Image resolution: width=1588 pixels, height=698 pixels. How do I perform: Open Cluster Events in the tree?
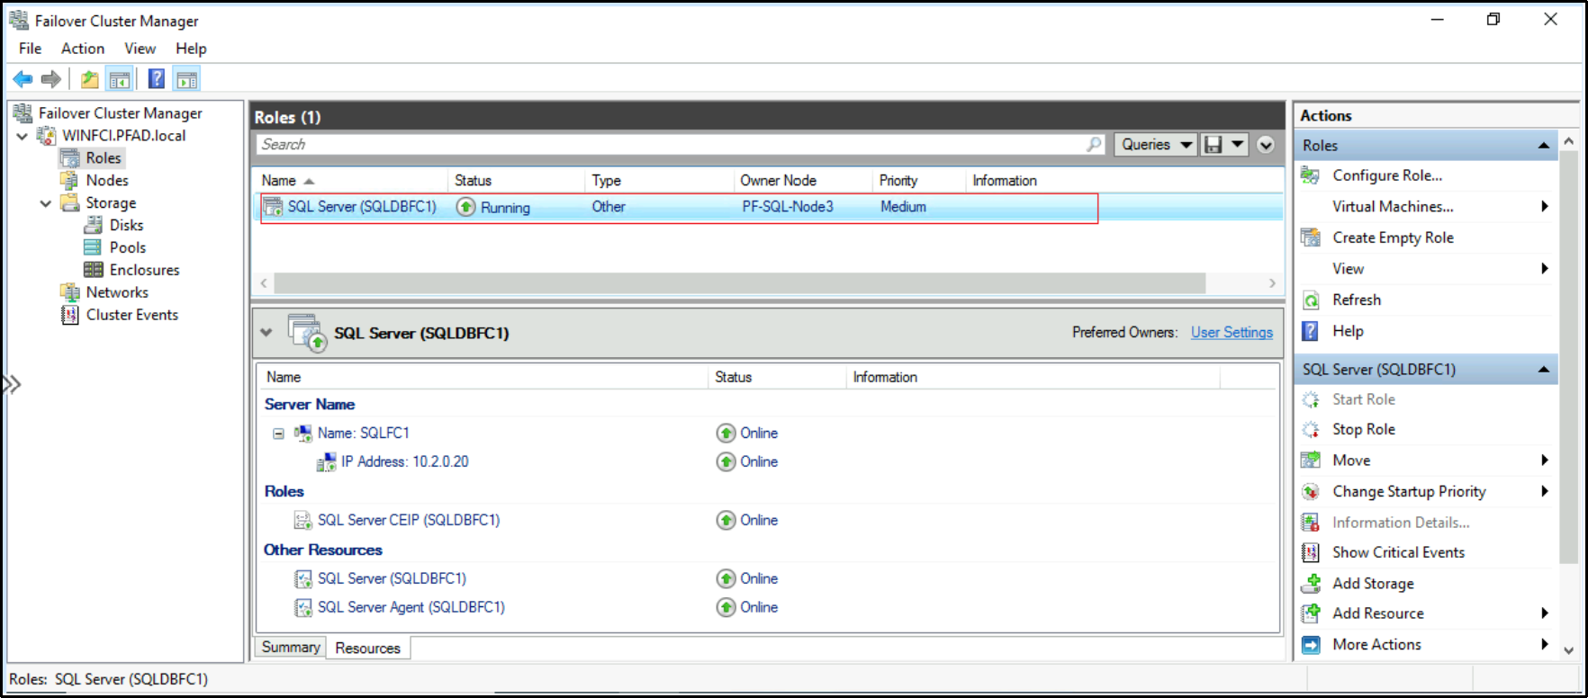click(x=131, y=315)
